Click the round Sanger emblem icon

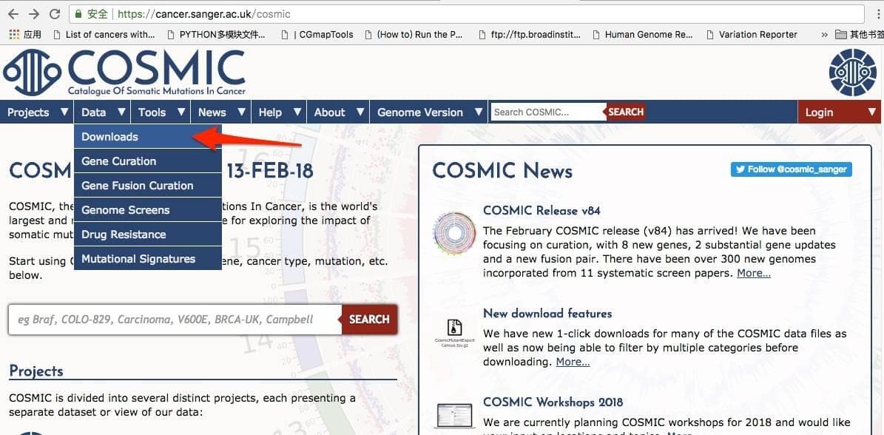tap(852, 72)
